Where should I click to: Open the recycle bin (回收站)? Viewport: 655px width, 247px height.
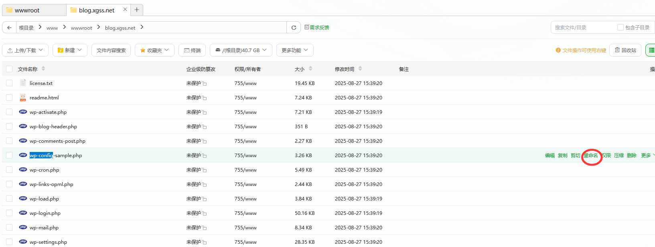[625, 50]
